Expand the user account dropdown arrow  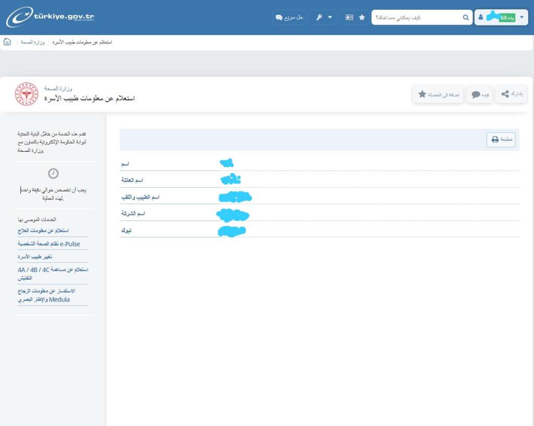(521, 17)
